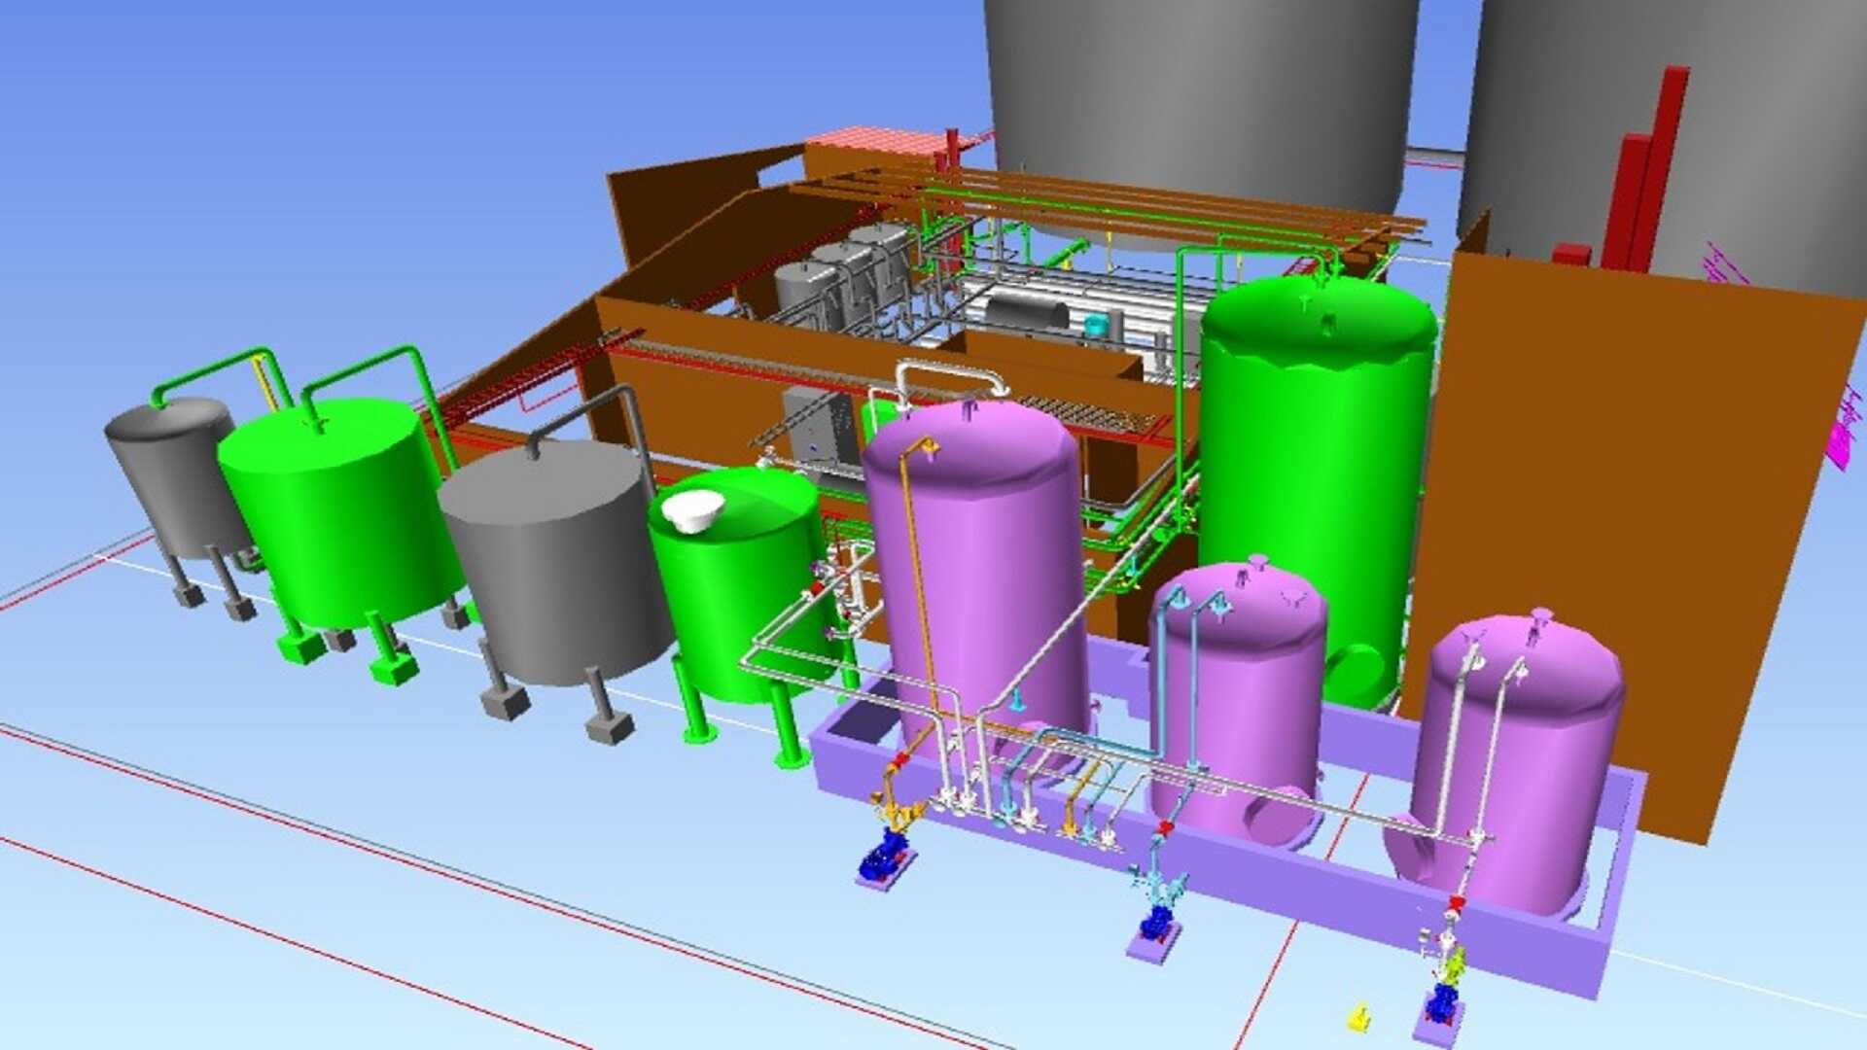Click the small yellow object near bottom pump

click(1358, 1018)
